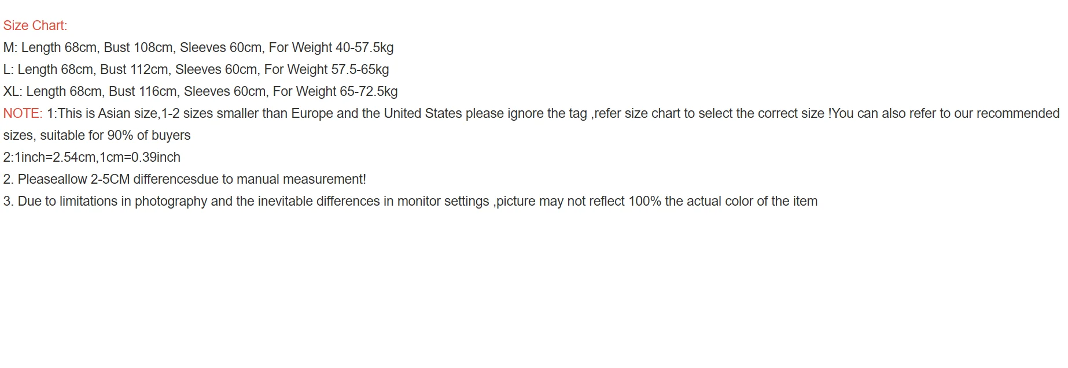The width and height of the screenshot is (1068, 368).
Task: Click the red "NOTE:" label
Action: tap(23, 113)
